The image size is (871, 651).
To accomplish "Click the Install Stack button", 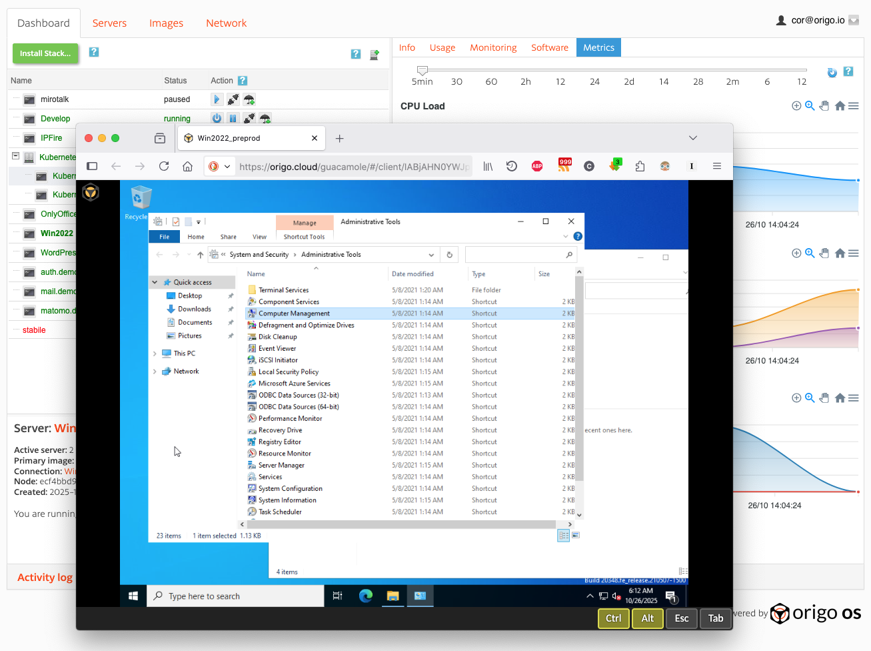I will tap(45, 53).
